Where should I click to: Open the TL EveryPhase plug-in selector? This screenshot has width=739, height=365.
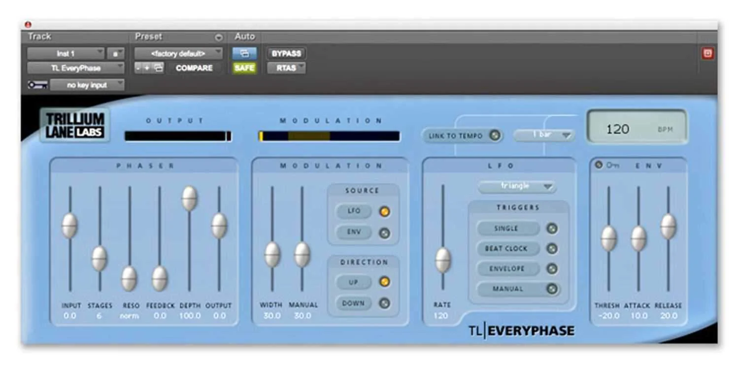(x=76, y=68)
